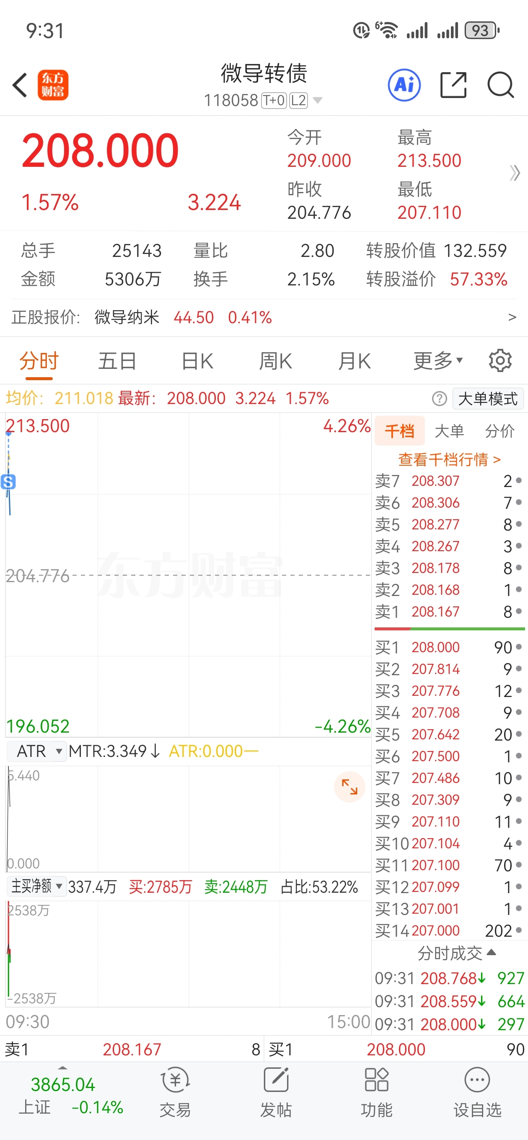
Task: Switch to the 五日 tab
Action: click(x=117, y=361)
